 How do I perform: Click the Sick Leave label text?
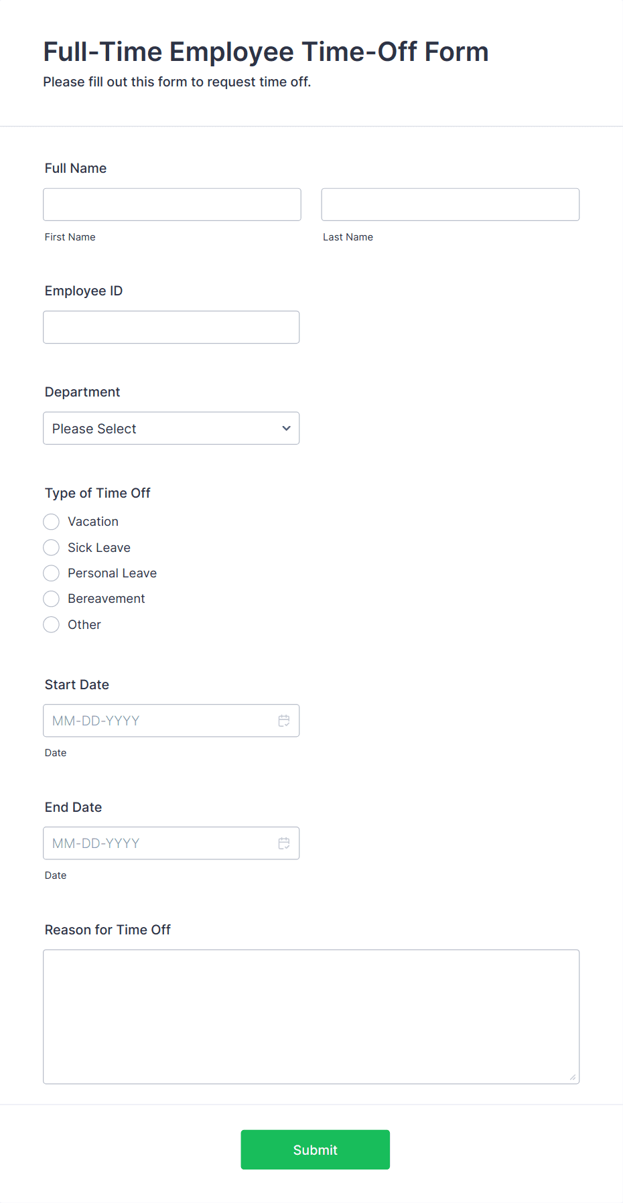pos(99,548)
